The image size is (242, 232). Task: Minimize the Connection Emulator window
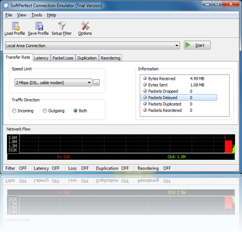[208, 4]
